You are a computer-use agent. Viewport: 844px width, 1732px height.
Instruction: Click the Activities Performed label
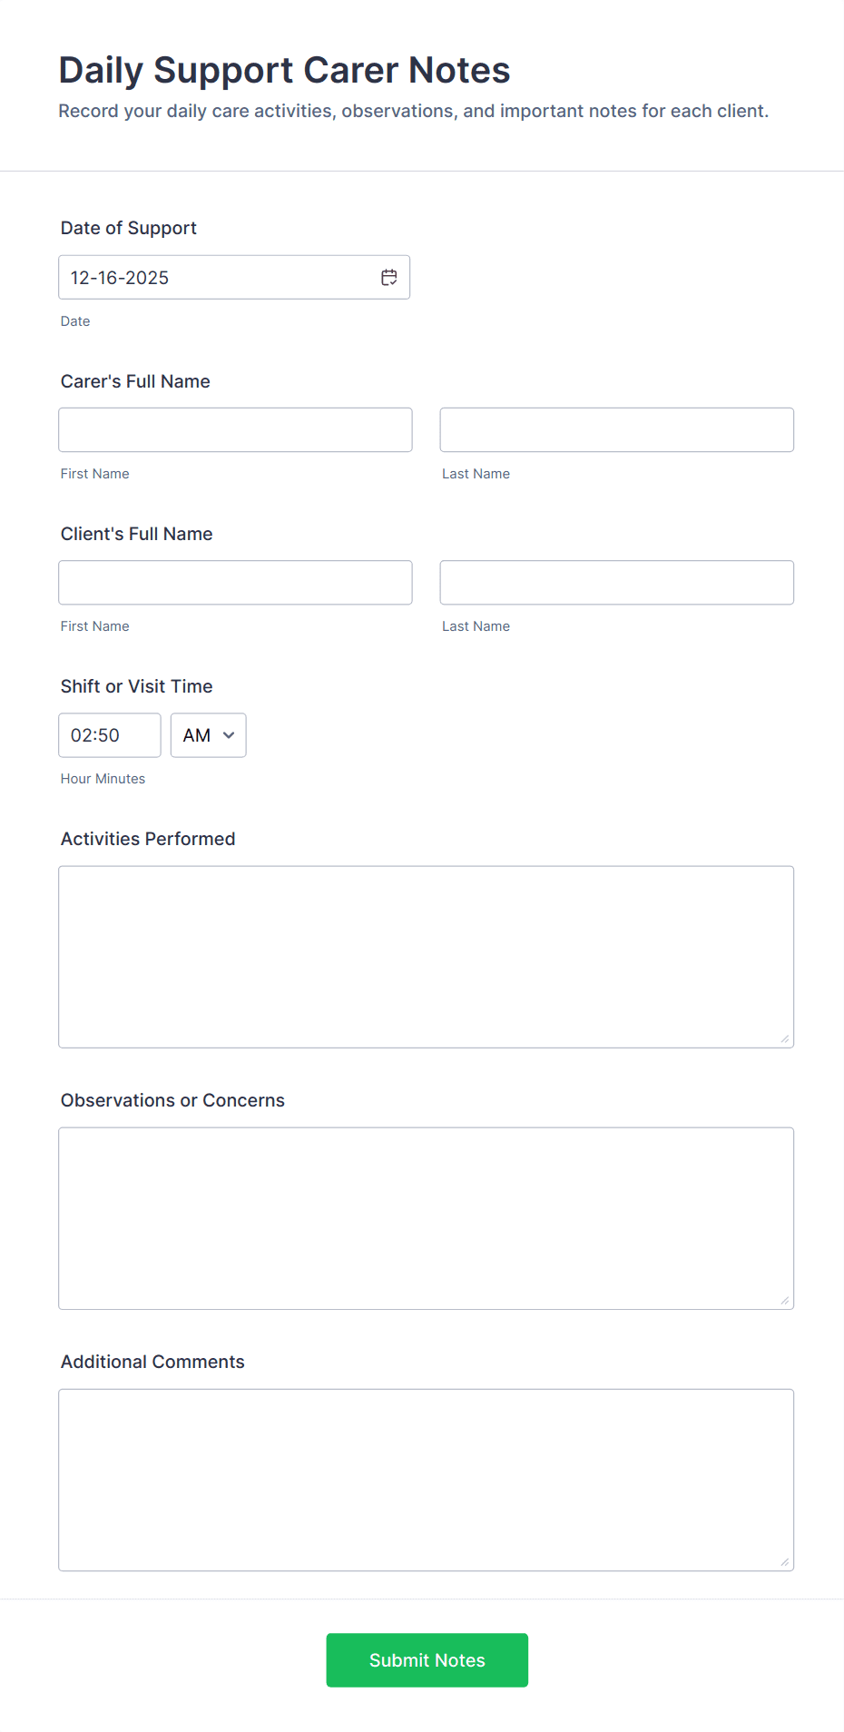point(147,839)
